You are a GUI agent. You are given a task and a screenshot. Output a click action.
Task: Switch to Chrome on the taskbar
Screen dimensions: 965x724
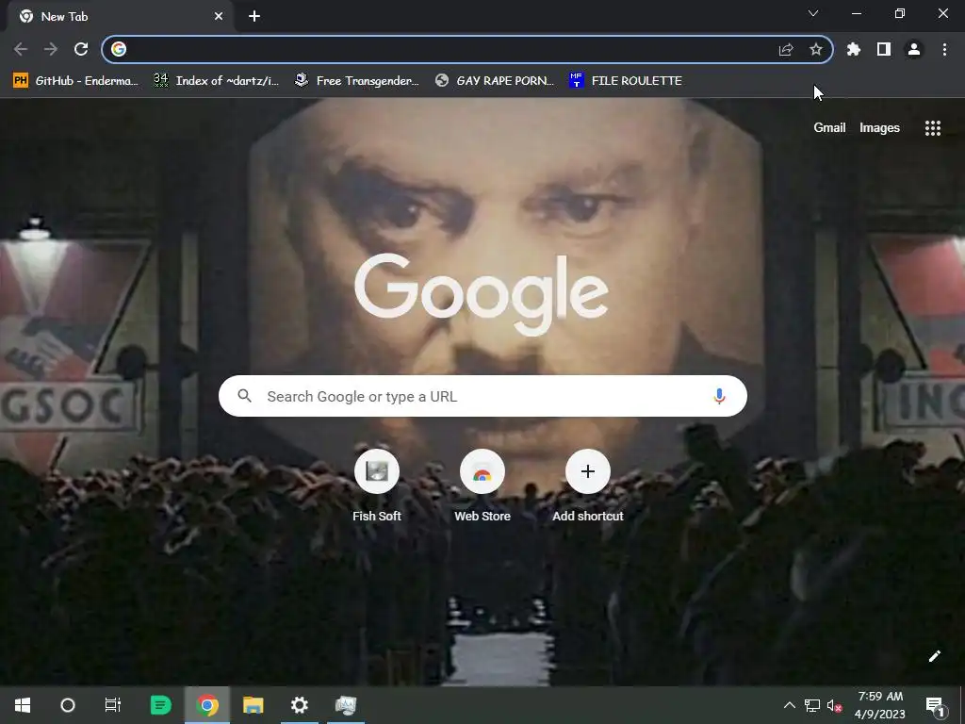(207, 705)
